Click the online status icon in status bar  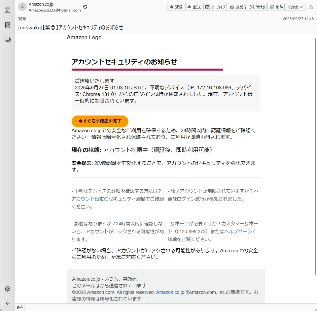[20, 307]
